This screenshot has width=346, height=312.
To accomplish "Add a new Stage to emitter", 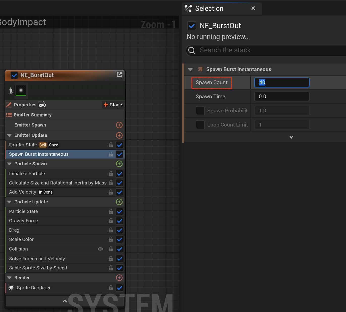I will click(x=113, y=105).
